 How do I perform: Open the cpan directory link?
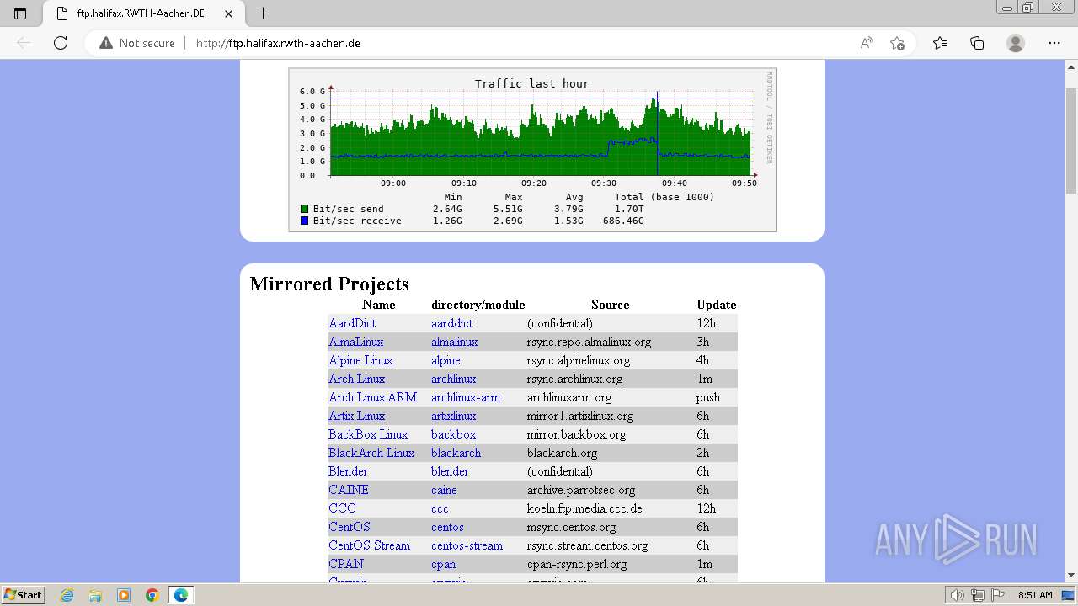pos(443,564)
